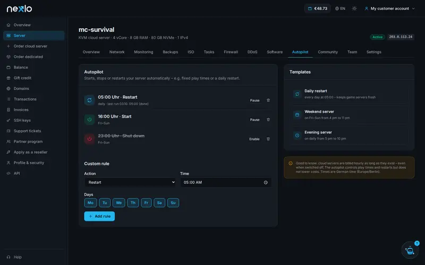Apply the Daily restart template

tap(349, 94)
